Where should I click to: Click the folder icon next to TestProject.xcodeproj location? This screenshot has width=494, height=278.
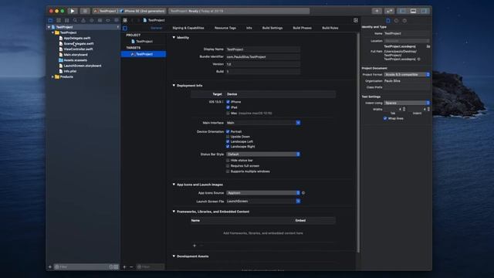(x=428, y=46)
